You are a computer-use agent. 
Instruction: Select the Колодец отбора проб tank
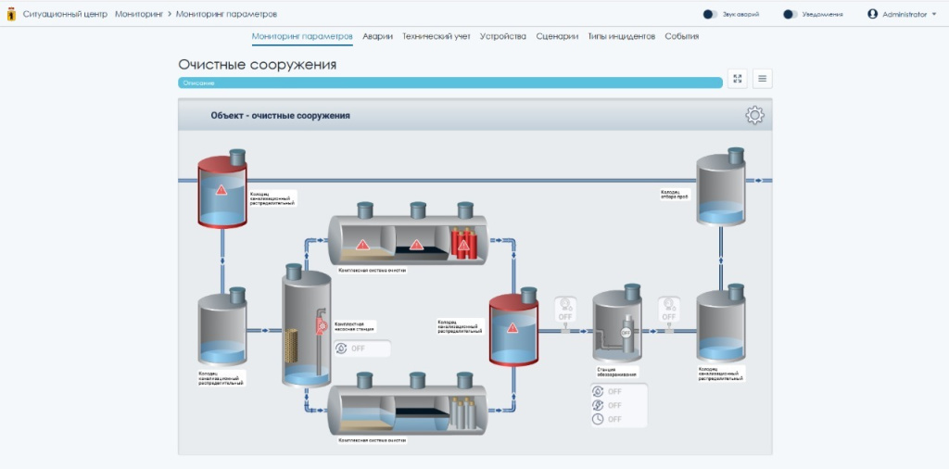(x=720, y=187)
